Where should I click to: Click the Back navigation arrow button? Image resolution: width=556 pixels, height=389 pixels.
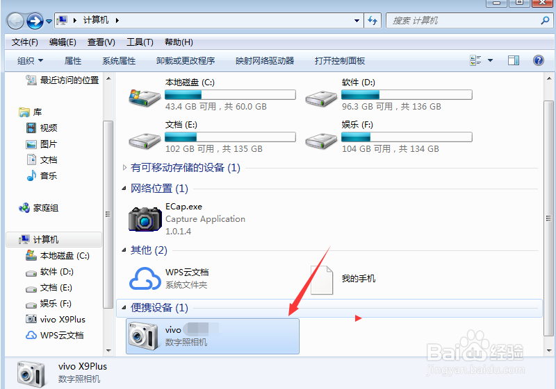15,21
